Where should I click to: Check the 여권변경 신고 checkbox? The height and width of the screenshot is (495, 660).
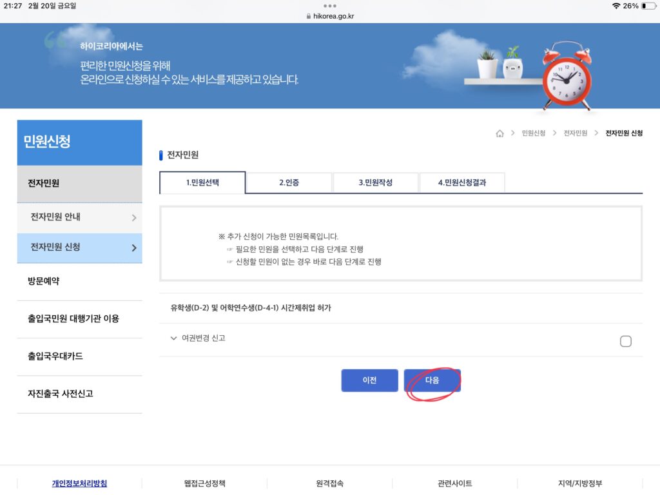point(625,341)
